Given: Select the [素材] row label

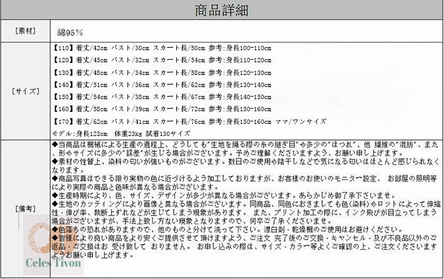Looking at the screenshot, I should coord(24,31).
